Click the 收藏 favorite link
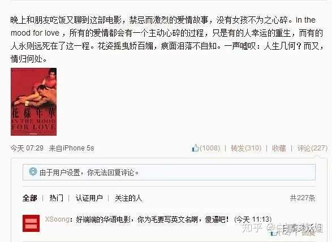 [279, 148]
